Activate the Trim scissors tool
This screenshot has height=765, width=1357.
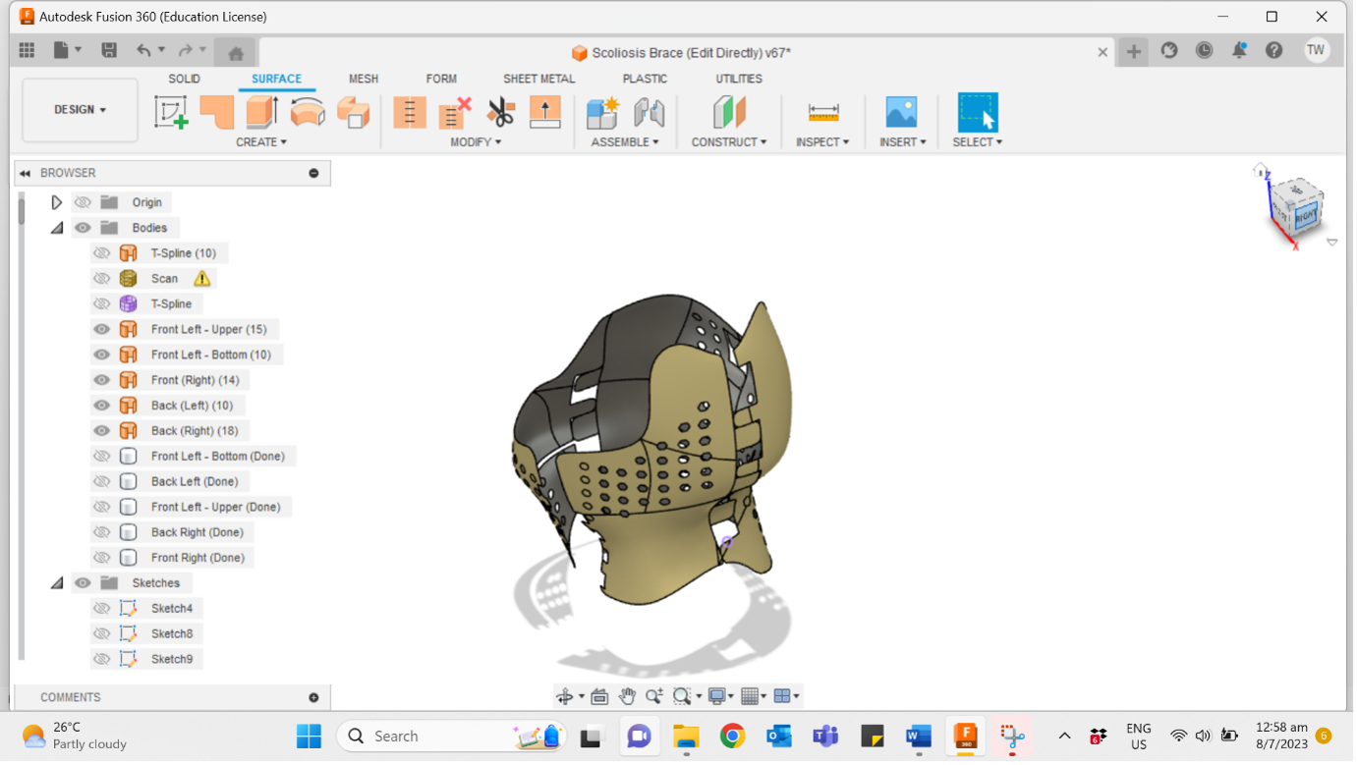click(x=500, y=112)
